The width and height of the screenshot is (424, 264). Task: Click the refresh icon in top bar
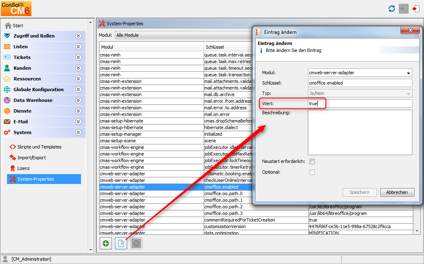click(x=391, y=9)
